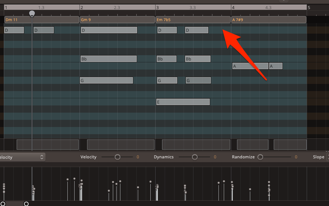329x206 pixels.
Task: Click bar 4 on the timeline ruler
Action: (234, 8)
